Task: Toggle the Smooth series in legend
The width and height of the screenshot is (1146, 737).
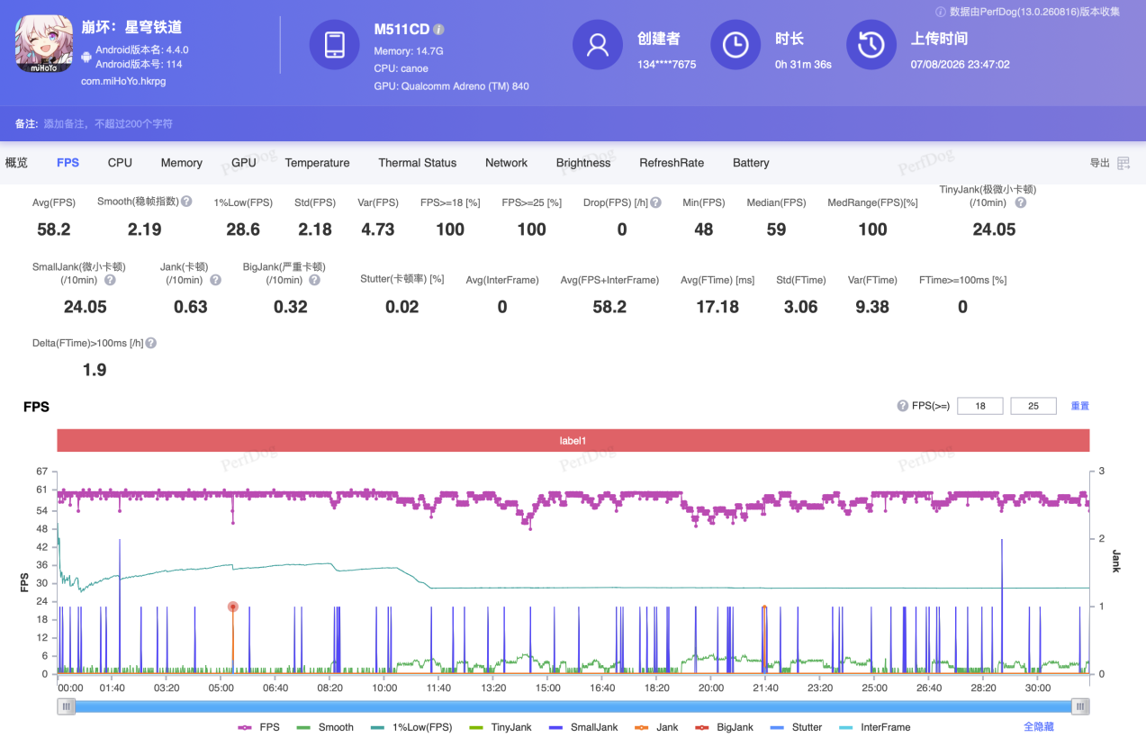Action: click(x=324, y=727)
